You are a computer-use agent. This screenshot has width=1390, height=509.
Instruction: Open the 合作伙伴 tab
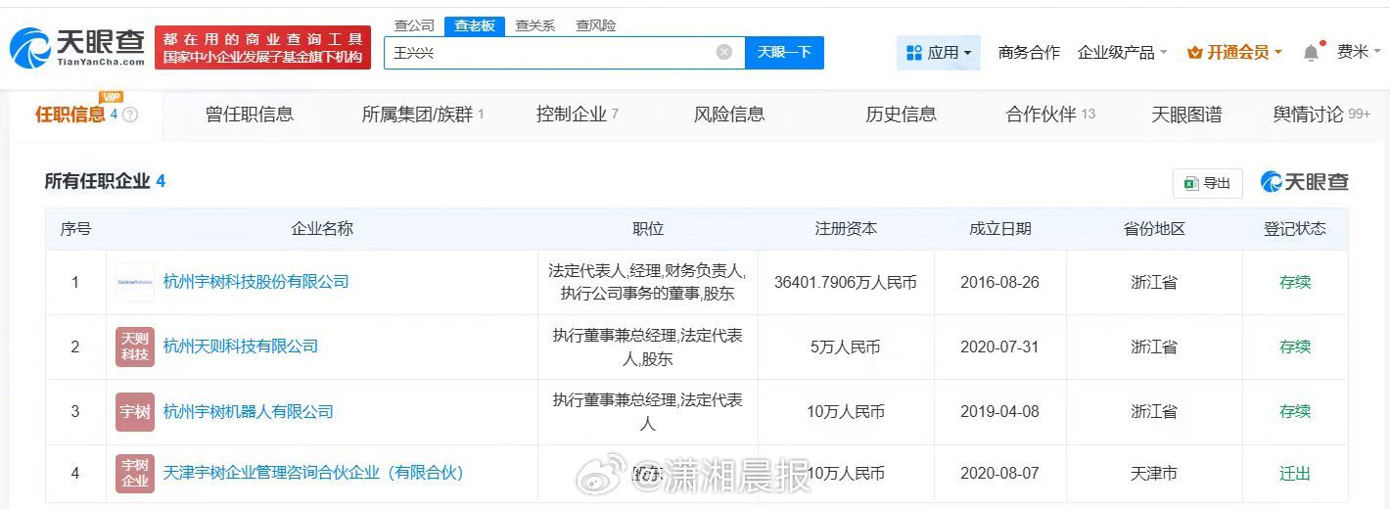tap(1050, 115)
